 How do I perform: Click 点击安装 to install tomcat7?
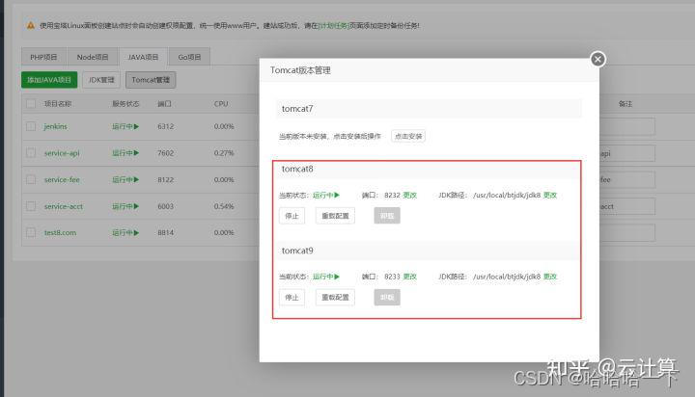pyautogui.click(x=408, y=136)
